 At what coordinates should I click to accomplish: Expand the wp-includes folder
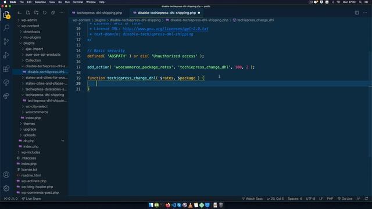(31, 152)
